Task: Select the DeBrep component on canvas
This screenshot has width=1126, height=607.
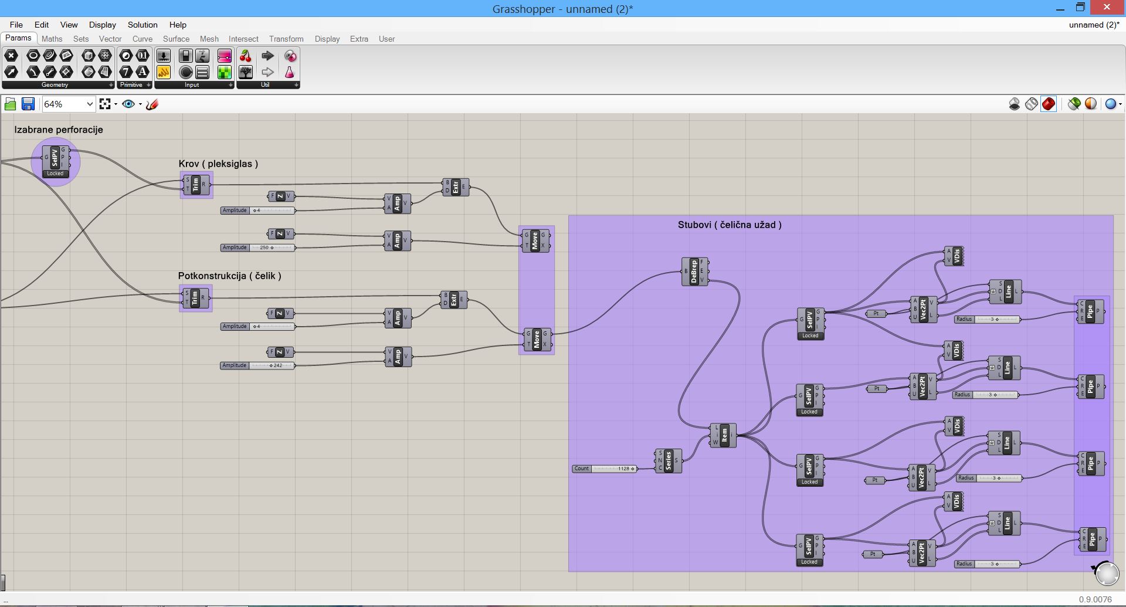Action: click(x=694, y=272)
